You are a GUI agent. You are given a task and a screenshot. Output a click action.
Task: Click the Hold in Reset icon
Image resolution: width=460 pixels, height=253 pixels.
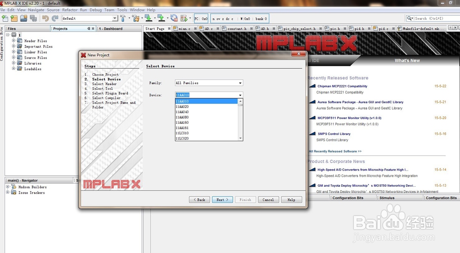174,18
